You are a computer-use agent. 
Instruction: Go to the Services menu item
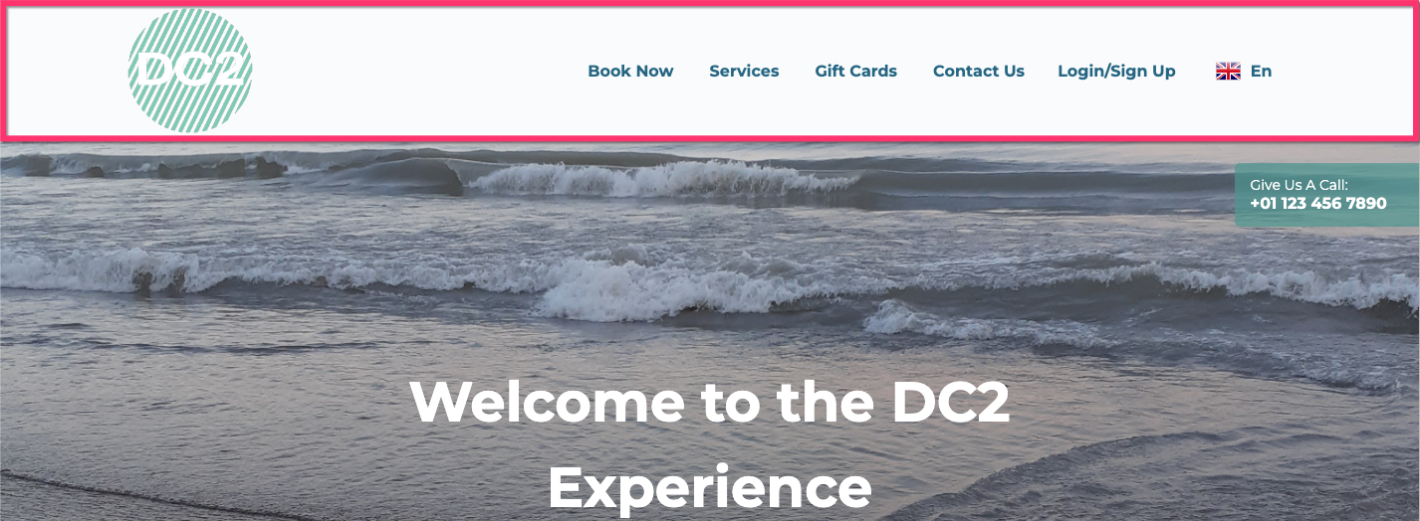pyautogui.click(x=744, y=72)
